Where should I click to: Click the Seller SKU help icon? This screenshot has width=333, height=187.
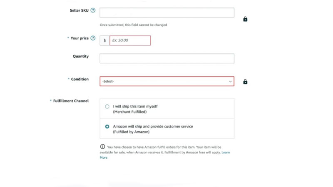pyautogui.click(x=93, y=10)
